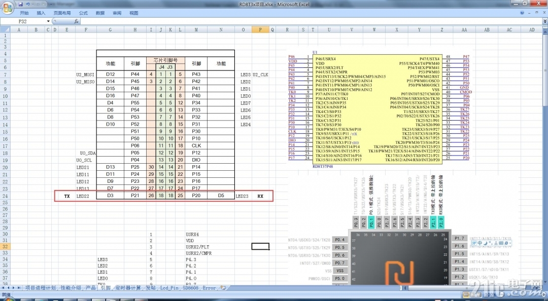Select column P header
Screen dimensions: 548x301
coord(260,30)
